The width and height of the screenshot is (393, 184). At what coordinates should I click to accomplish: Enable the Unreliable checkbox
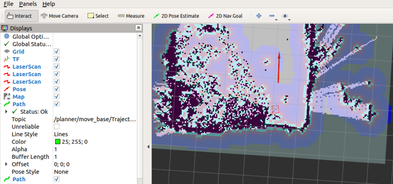click(x=57, y=127)
